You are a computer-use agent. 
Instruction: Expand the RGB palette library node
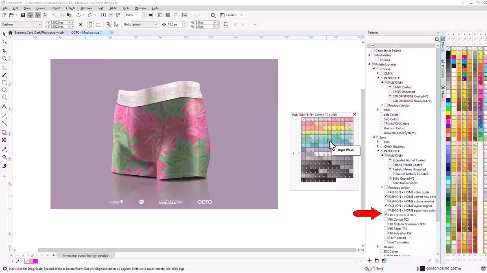(x=378, y=110)
